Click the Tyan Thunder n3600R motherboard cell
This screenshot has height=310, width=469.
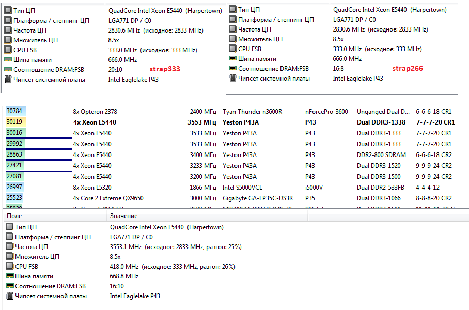pos(252,112)
